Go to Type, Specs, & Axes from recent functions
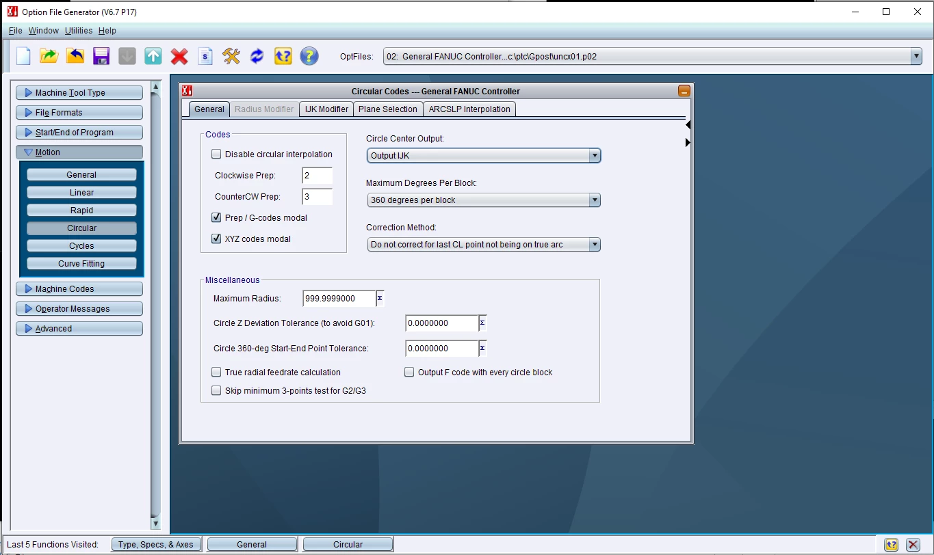This screenshot has height=555, width=934. (x=156, y=545)
